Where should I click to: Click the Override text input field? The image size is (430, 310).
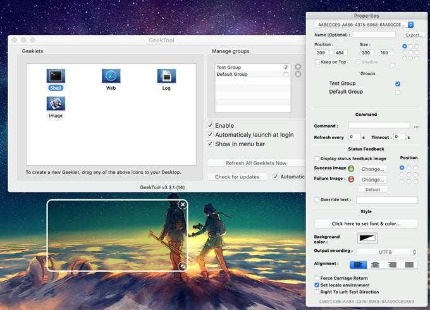[387, 200]
